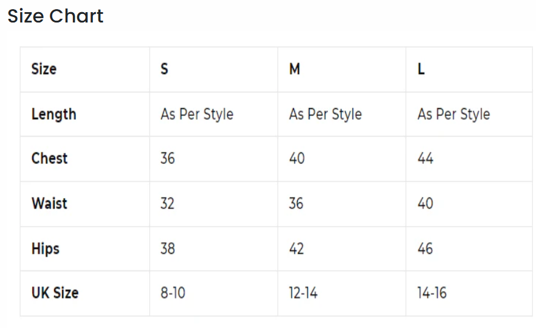Viewport: 536px width, 328px height.
Task: Click the Size Chart heading
Action: (x=55, y=16)
